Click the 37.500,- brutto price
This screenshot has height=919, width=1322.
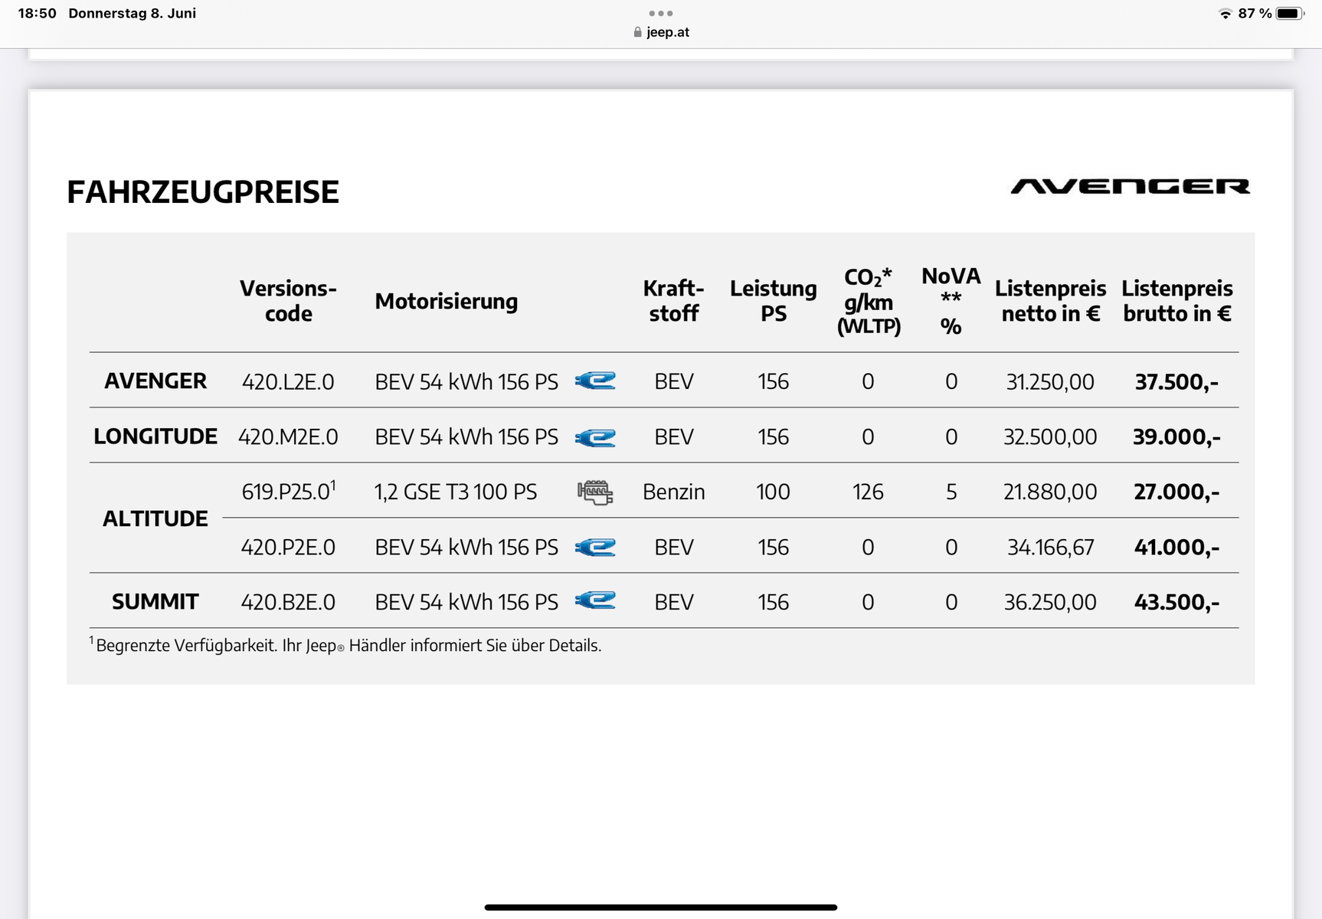pyautogui.click(x=1176, y=381)
